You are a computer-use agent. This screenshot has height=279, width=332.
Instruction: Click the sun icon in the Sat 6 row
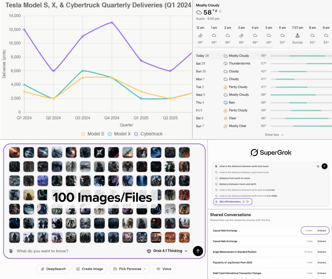225,118
